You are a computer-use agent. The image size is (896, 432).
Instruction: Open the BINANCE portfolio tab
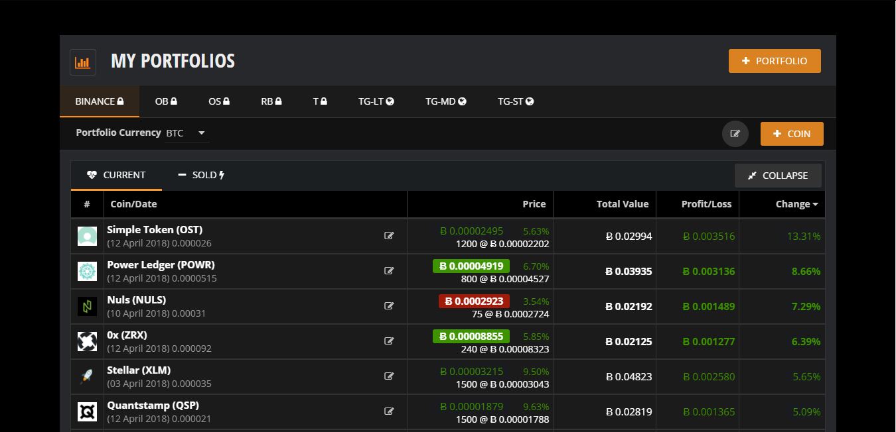click(100, 101)
